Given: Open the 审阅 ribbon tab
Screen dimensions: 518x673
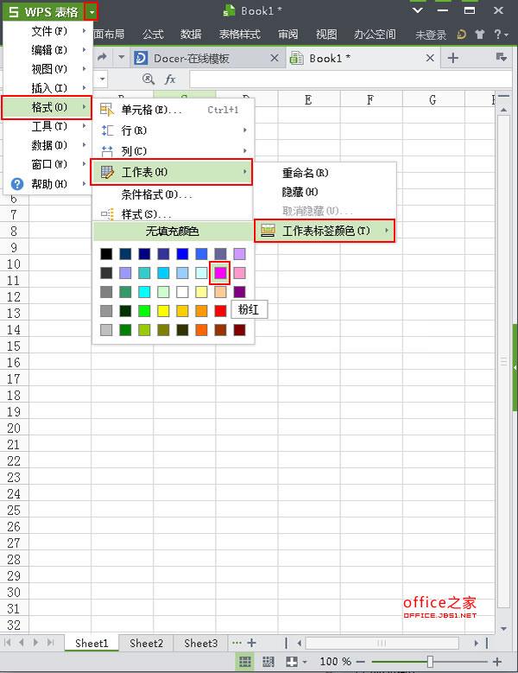Looking at the screenshot, I should pos(287,35).
